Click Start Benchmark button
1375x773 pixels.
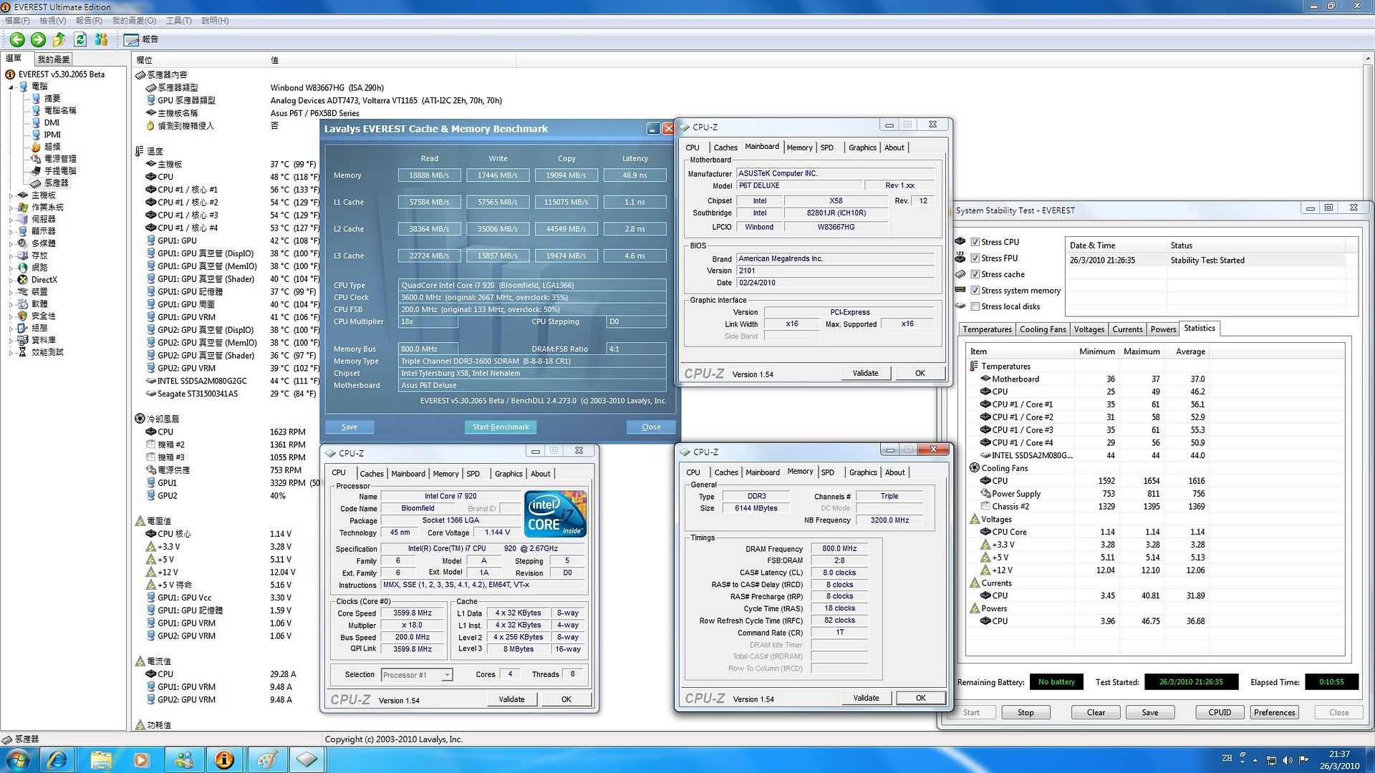click(501, 427)
